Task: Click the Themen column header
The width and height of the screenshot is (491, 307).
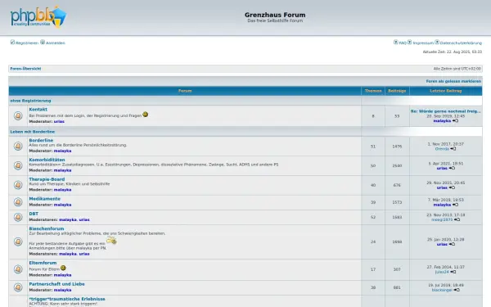Action: [x=373, y=91]
